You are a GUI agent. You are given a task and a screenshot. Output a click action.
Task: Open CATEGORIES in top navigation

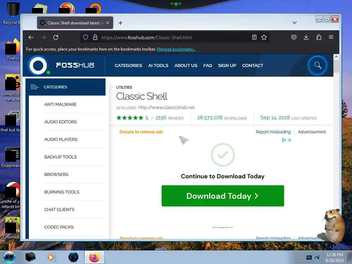pos(129,66)
